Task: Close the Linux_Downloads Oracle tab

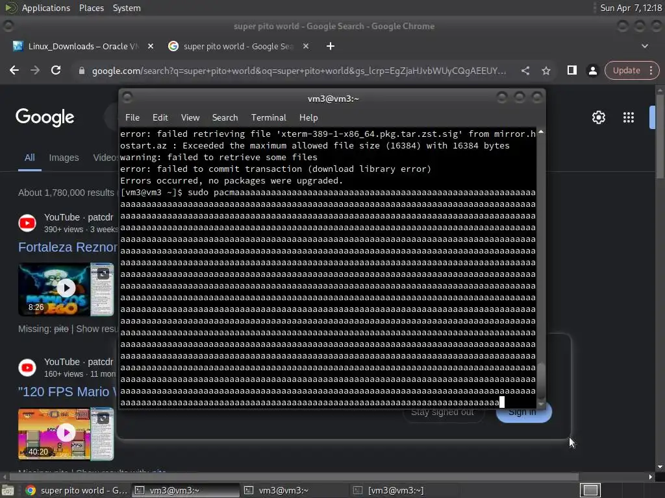Action: click(x=151, y=46)
